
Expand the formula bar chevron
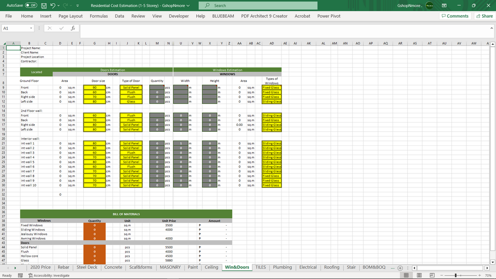492,28
